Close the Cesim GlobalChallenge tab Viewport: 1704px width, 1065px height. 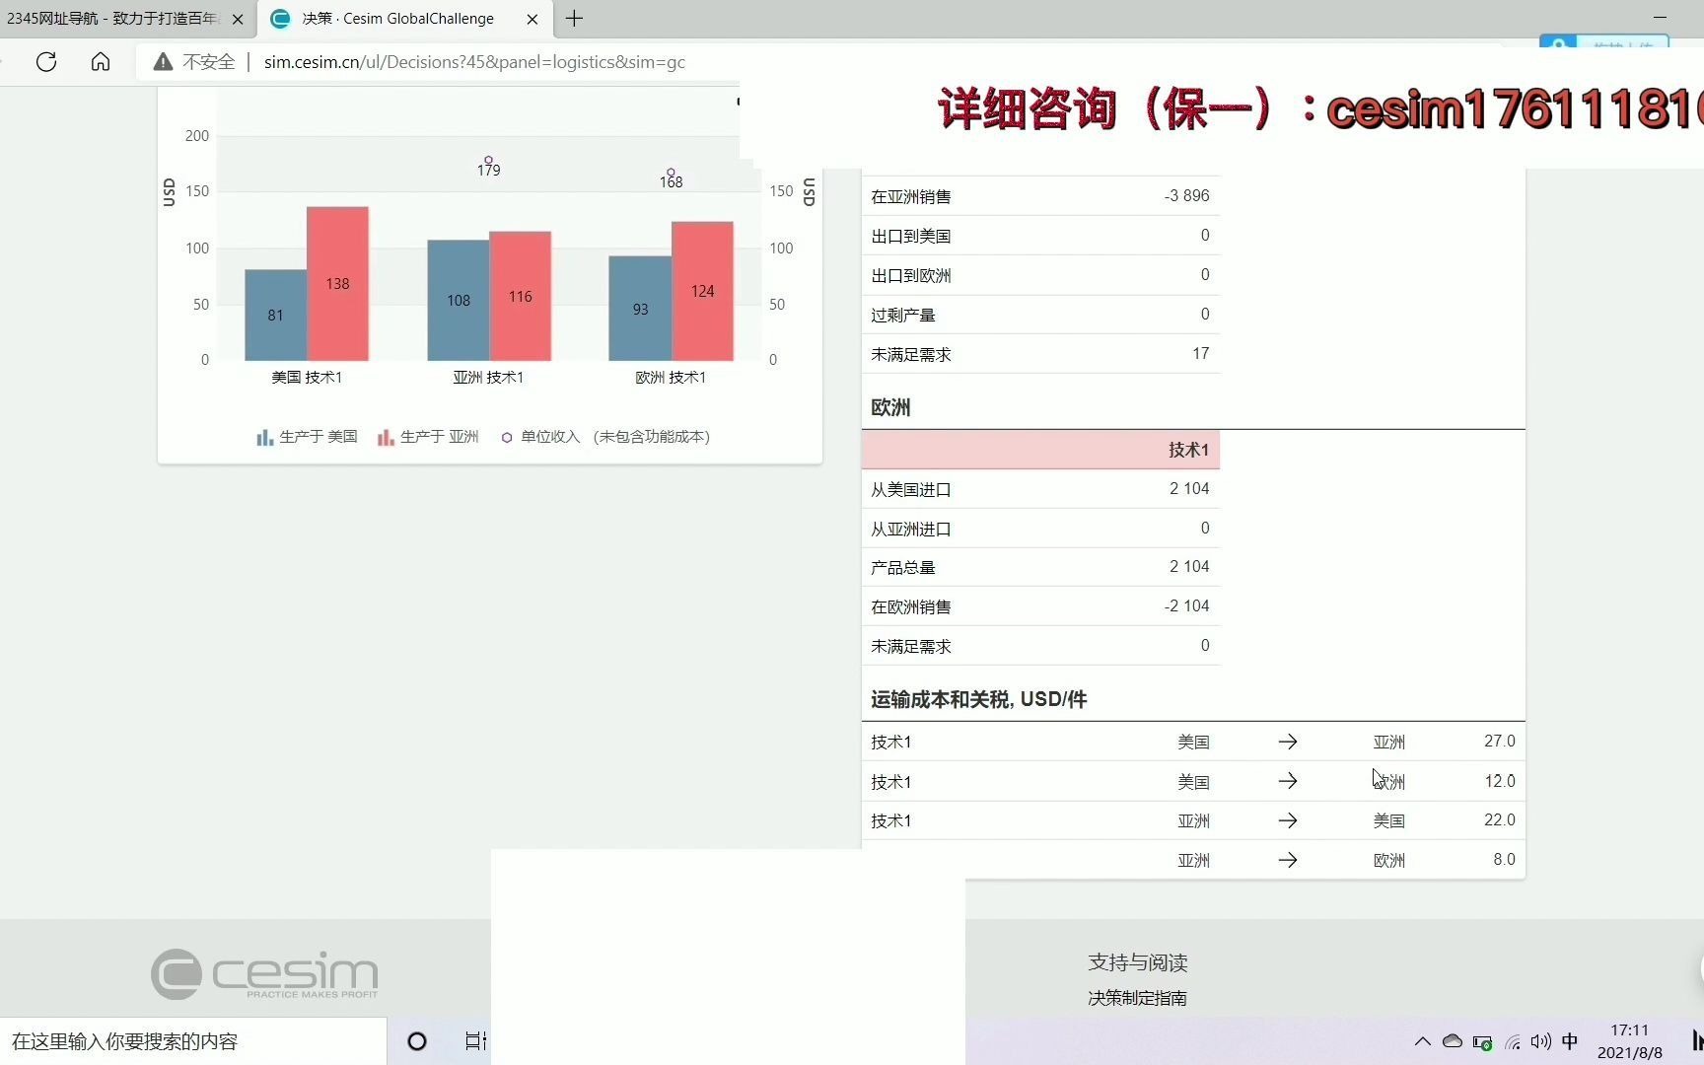[x=532, y=19]
